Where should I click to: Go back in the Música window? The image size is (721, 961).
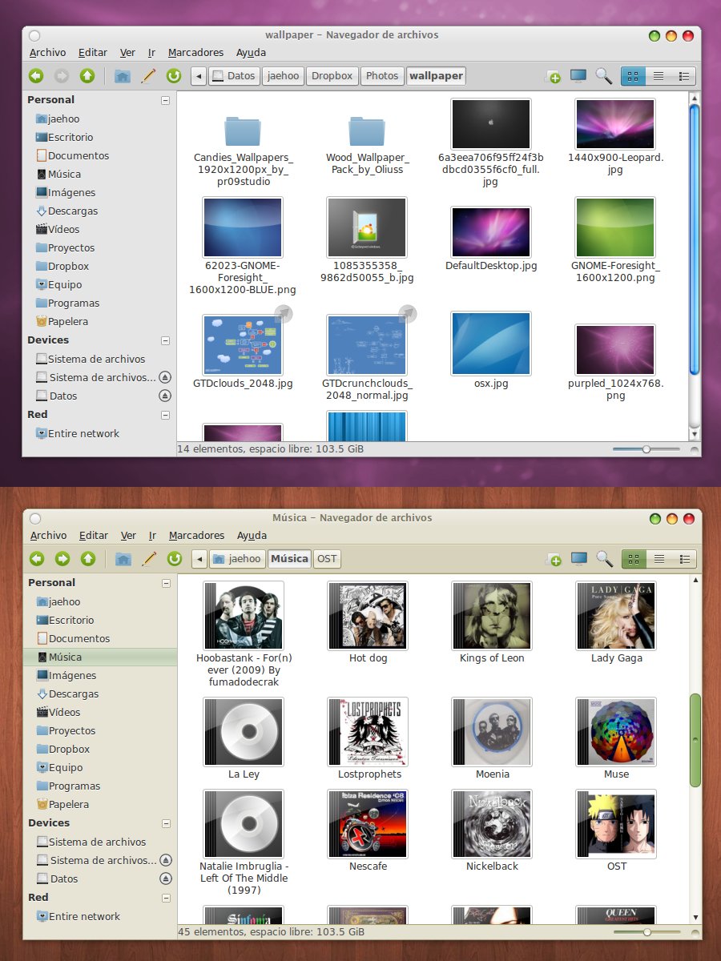tap(37, 559)
